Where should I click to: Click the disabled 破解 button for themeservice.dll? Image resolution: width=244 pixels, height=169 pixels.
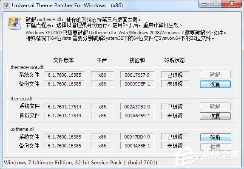pyautogui.click(x=215, y=75)
